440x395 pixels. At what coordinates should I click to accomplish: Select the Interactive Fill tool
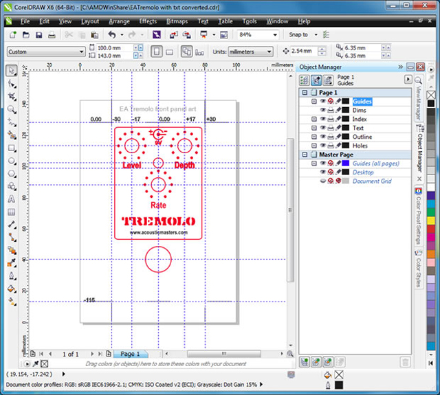coord(12,302)
